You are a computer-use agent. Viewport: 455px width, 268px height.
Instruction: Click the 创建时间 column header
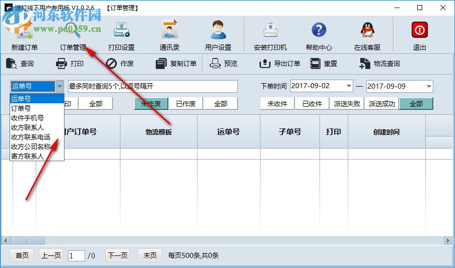[x=386, y=131]
